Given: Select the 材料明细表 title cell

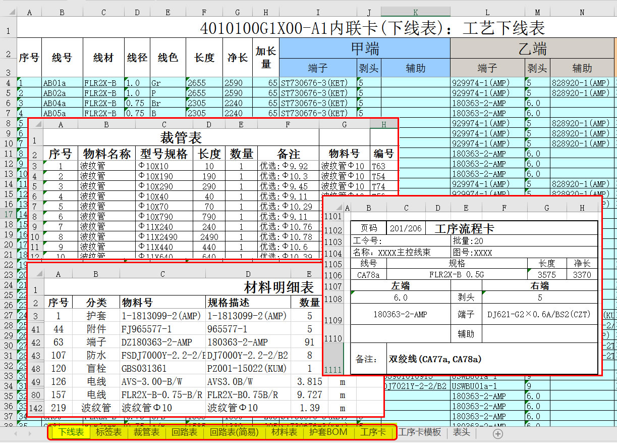Looking at the screenshot, I should pyautogui.click(x=278, y=288).
